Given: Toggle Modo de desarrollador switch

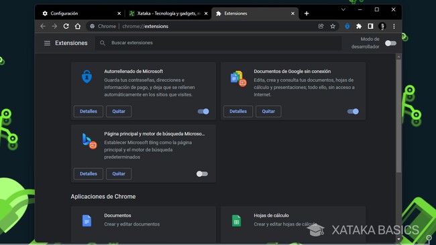Looking at the screenshot, I should 390,43.
